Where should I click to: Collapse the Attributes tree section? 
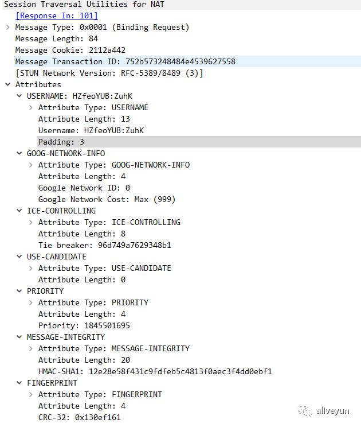pos(7,84)
